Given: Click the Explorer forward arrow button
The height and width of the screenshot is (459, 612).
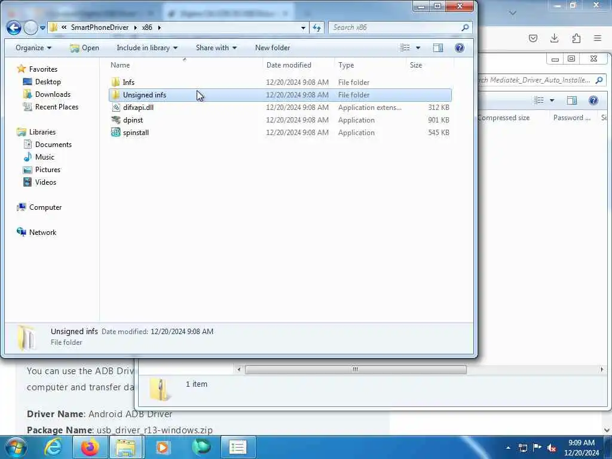Looking at the screenshot, I should (30, 27).
